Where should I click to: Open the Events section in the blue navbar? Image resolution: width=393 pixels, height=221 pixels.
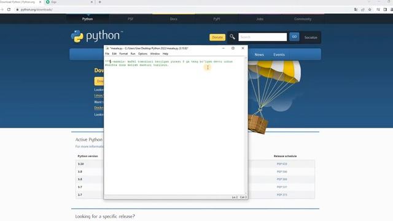pyautogui.click(x=279, y=55)
